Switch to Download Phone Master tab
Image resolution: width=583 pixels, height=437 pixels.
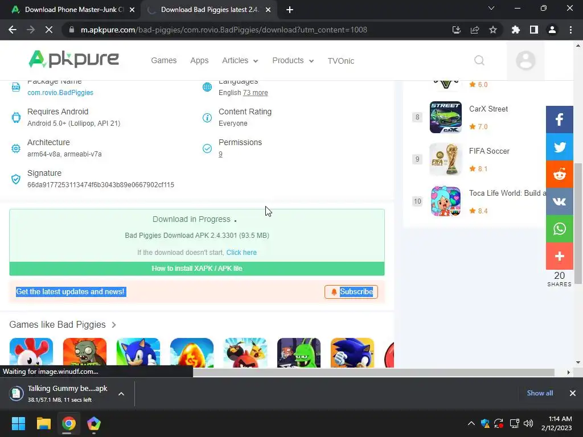(x=71, y=10)
